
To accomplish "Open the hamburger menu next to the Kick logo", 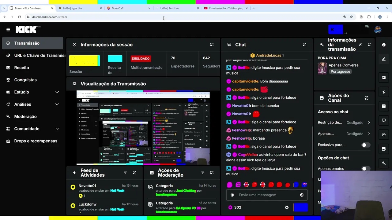I will [x=8, y=30].
